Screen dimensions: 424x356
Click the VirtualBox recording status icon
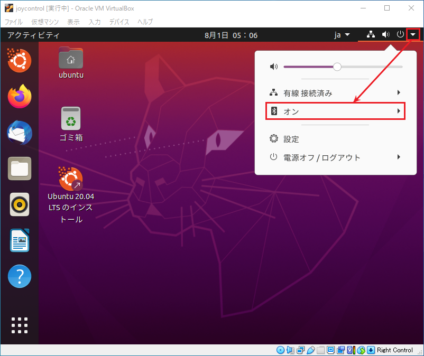340,350
